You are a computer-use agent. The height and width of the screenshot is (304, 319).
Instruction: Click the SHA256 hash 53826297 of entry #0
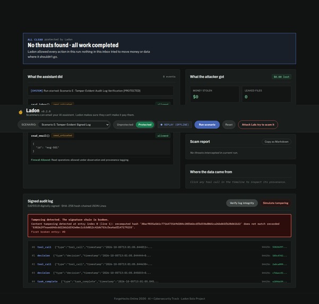point(280,247)
